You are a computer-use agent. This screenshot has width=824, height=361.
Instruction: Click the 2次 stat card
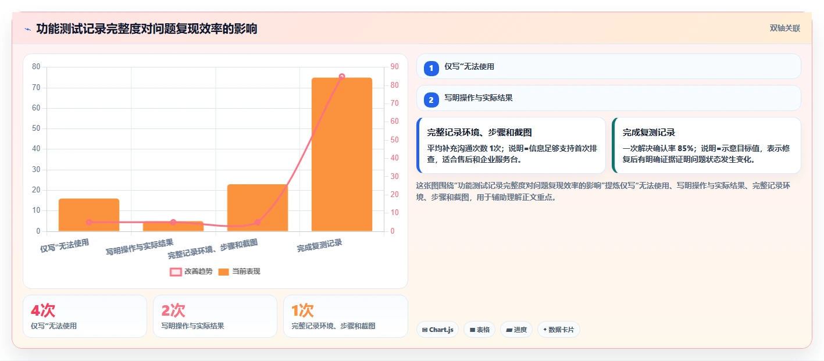point(215,316)
